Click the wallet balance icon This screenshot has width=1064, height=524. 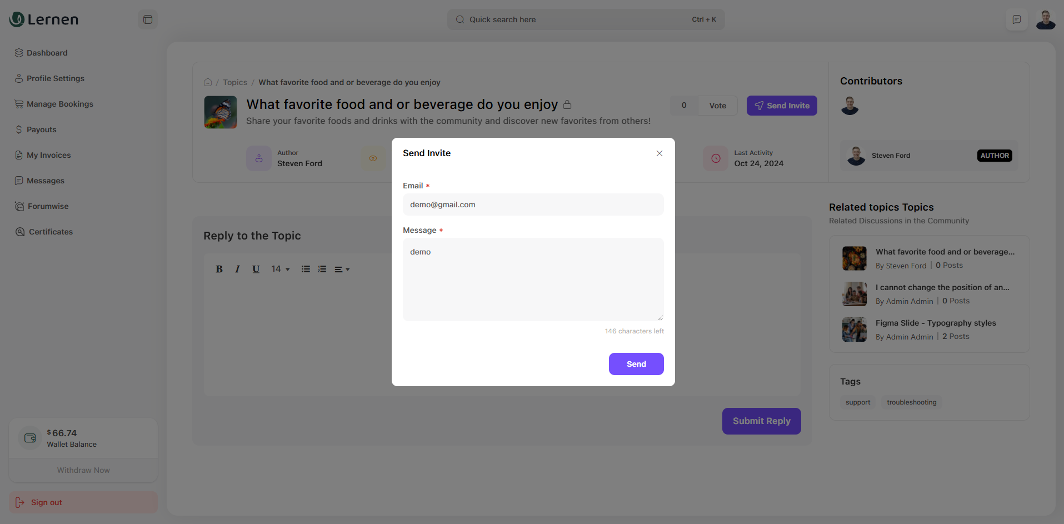[x=30, y=438]
